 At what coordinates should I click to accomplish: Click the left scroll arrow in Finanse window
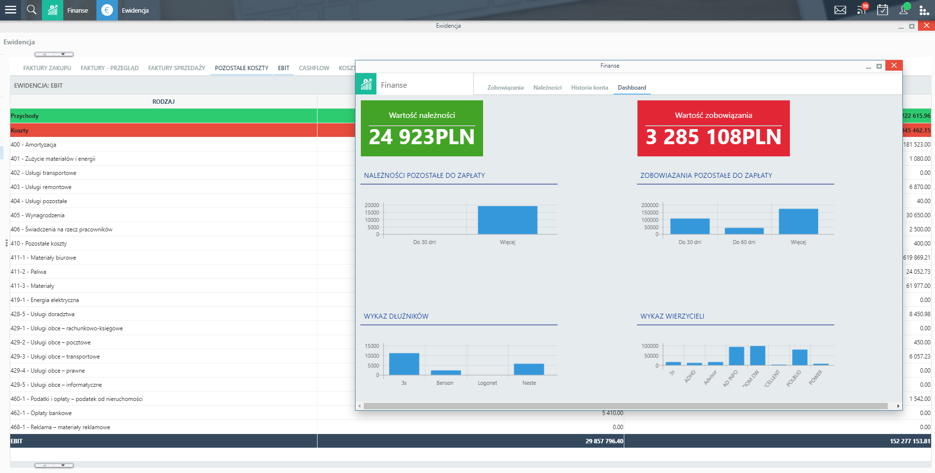tap(359, 406)
